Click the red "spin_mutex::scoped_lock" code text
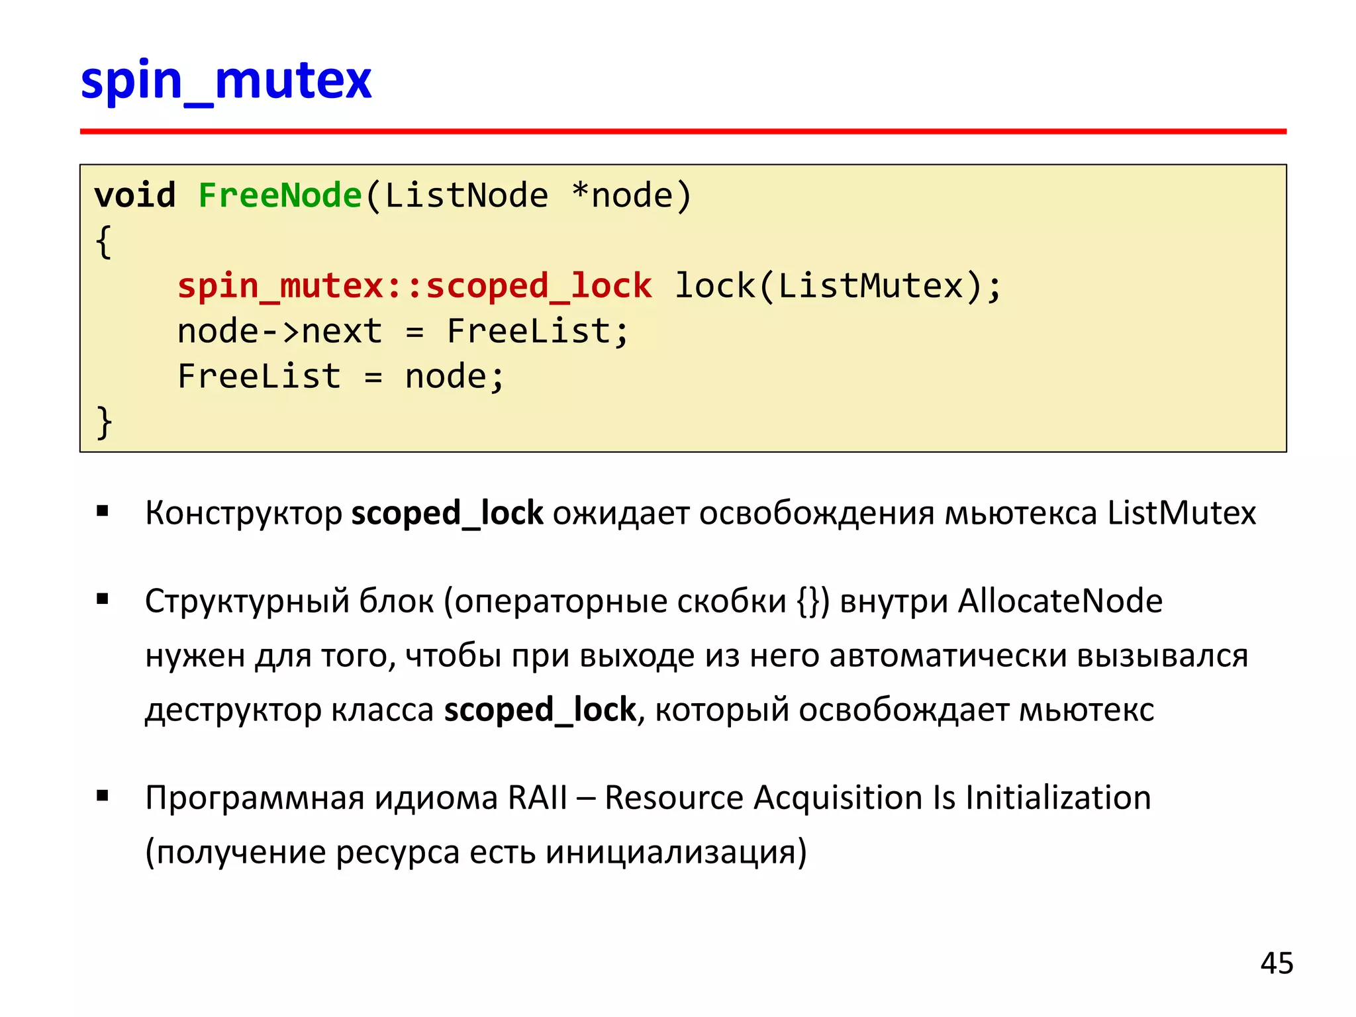The height and width of the screenshot is (1017, 1356). (414, 287)
